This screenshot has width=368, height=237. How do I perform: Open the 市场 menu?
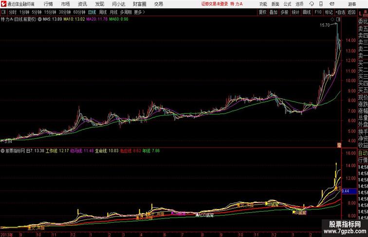pyautogui.click(x=65, y=4)
